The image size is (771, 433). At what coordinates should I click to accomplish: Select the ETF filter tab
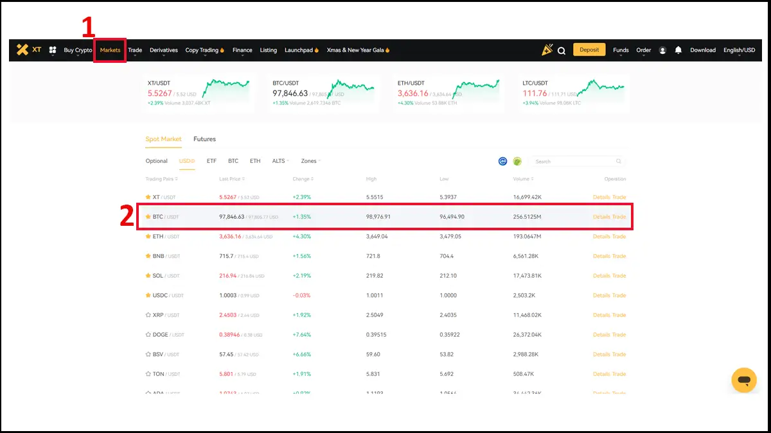pyautogui.click(x=211, y=161)
